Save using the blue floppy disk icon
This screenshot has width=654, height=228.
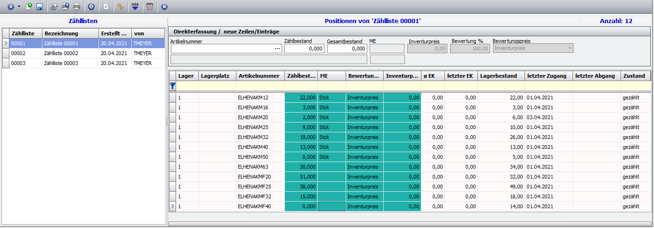[x=40, y=7]
